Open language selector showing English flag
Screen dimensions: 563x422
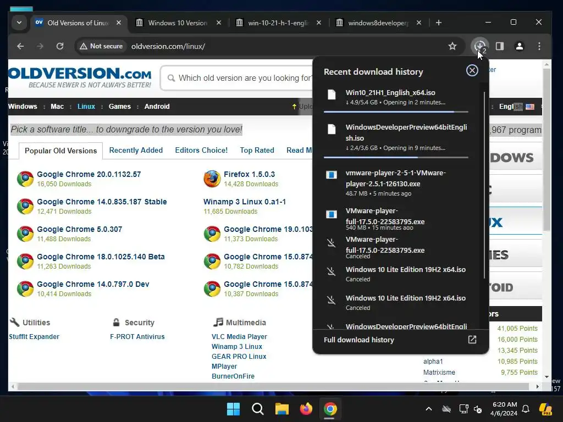pyautogui.click(x=517, y=106)
